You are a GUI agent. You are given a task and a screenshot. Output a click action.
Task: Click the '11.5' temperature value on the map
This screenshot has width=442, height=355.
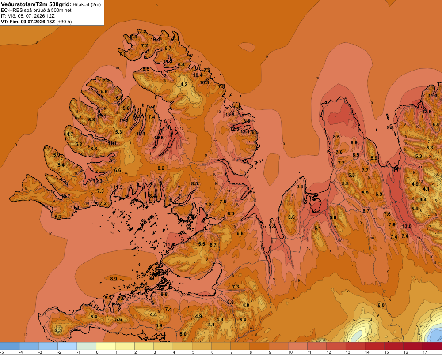[x=118, y=187]
